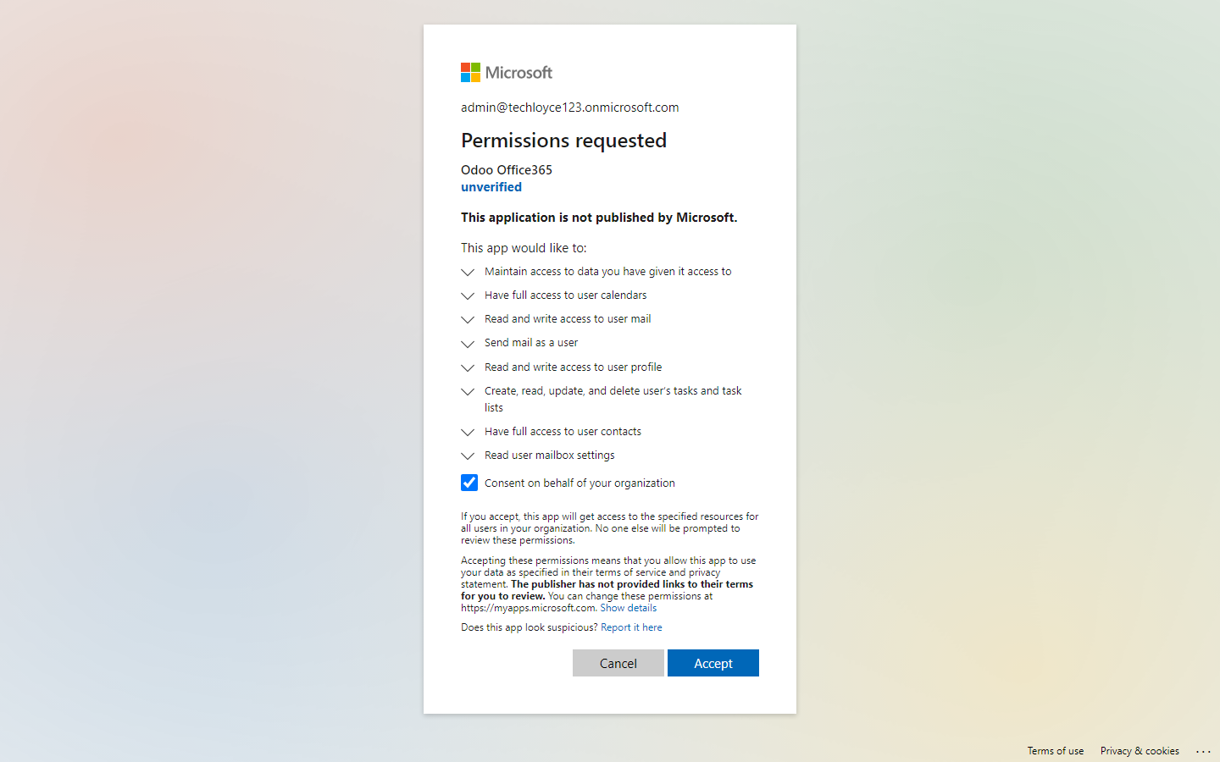Click the Show details link
1220x762 pixels.
pyautogui.click(x=629, y=608)
